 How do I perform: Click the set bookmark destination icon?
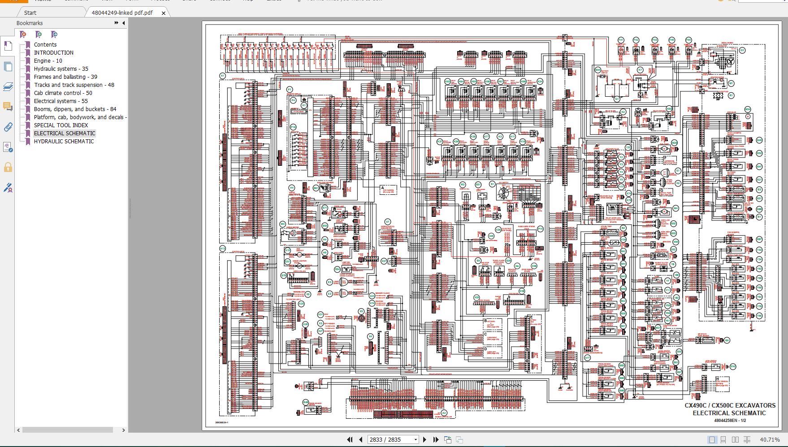54,34
